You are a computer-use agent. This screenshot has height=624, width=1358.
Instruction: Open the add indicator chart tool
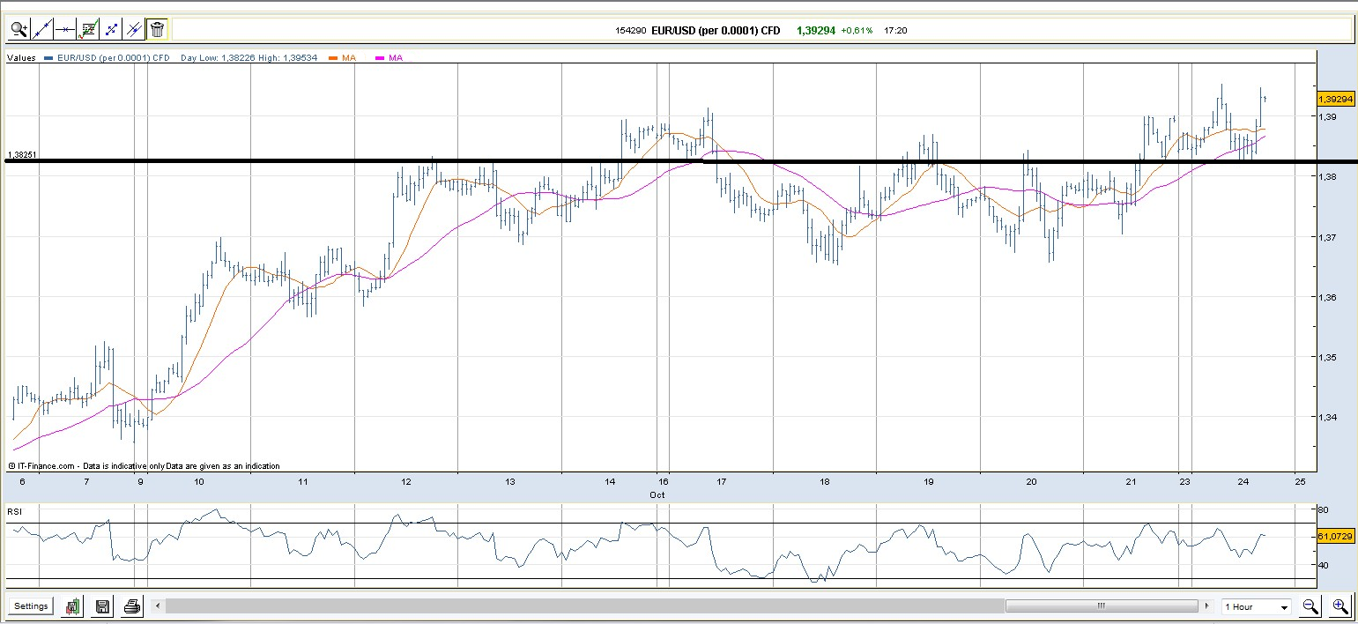tap(88, 29)
